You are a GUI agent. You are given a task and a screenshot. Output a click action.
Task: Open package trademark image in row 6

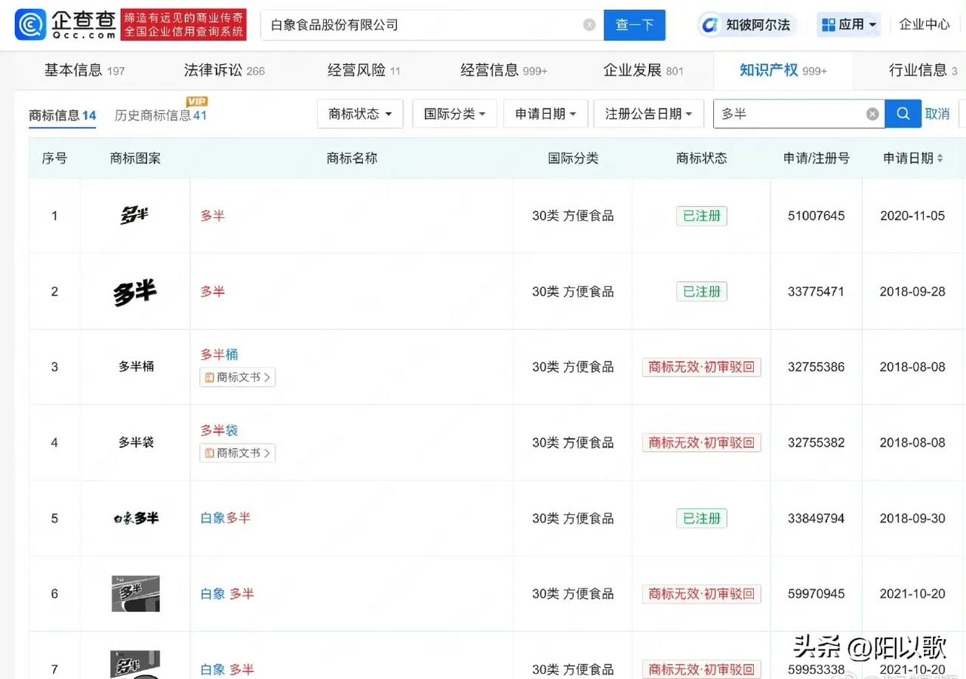pos(136,594)
